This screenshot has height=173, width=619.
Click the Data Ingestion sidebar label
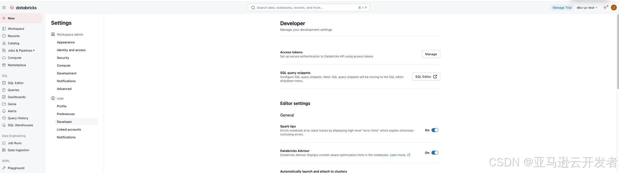(19, 150)
